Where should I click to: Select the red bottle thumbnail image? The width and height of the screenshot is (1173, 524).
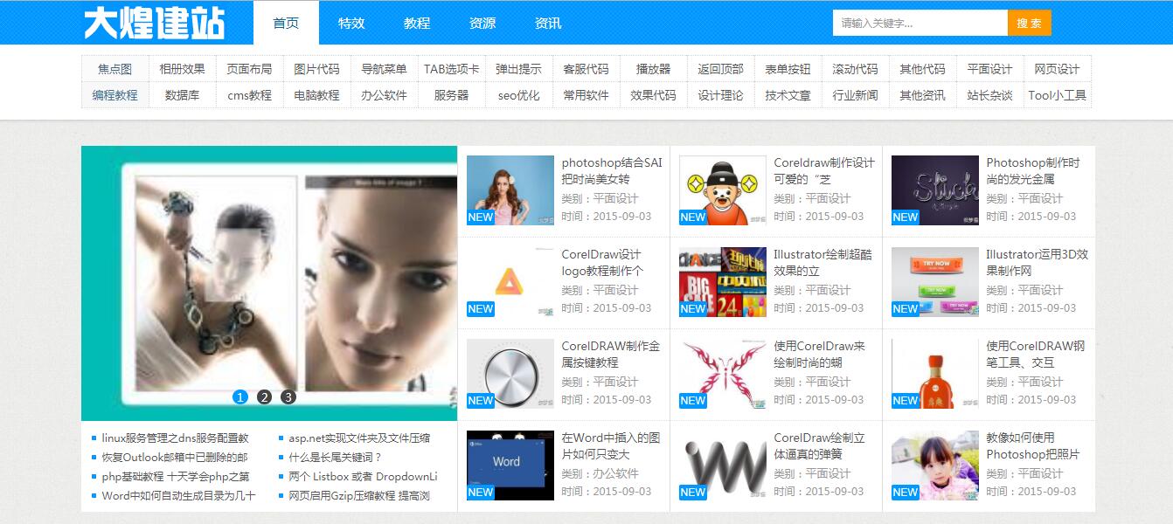coord(934,373)
